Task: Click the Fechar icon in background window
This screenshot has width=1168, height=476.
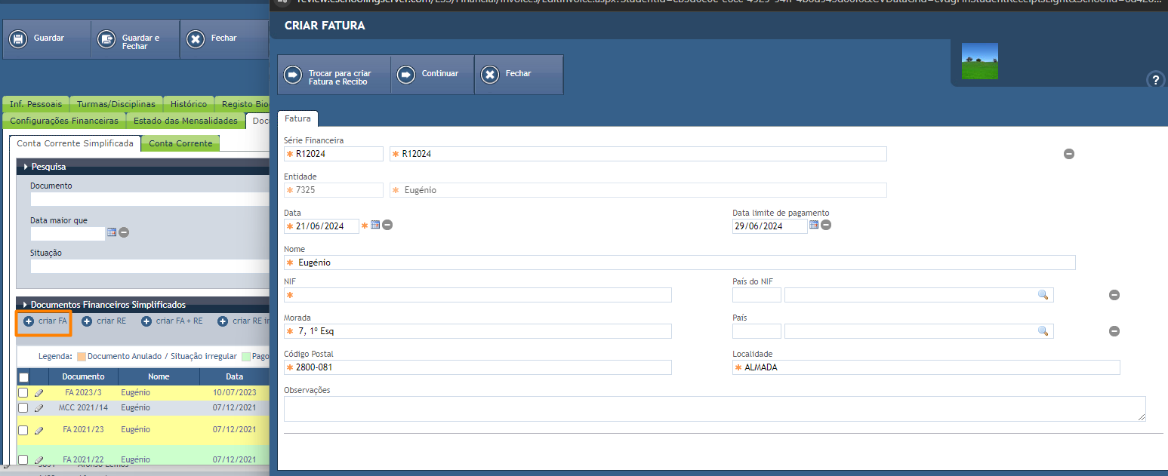Action: pos(196,38)
